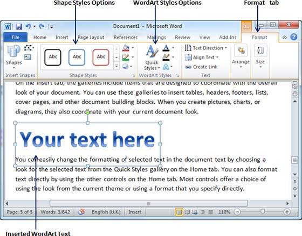Switch to Outline view
Screen dimensions: 302x236
pyautogui.click(x=203, y=212)
